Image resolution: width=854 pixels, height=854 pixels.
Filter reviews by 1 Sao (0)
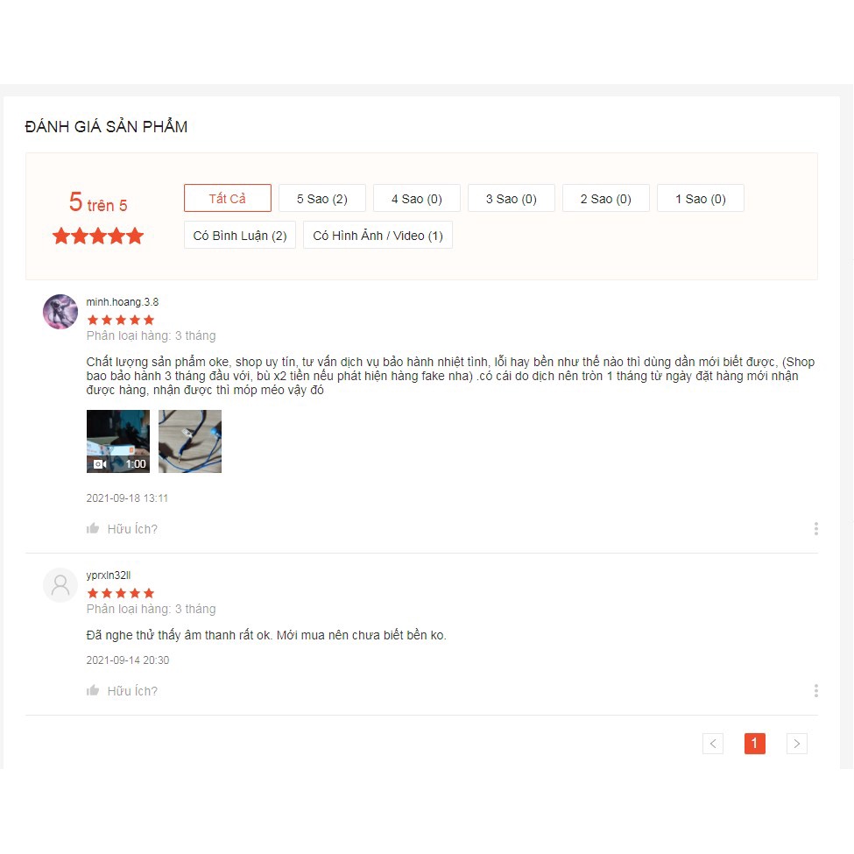pyautogui.click(x=701, y=198)
